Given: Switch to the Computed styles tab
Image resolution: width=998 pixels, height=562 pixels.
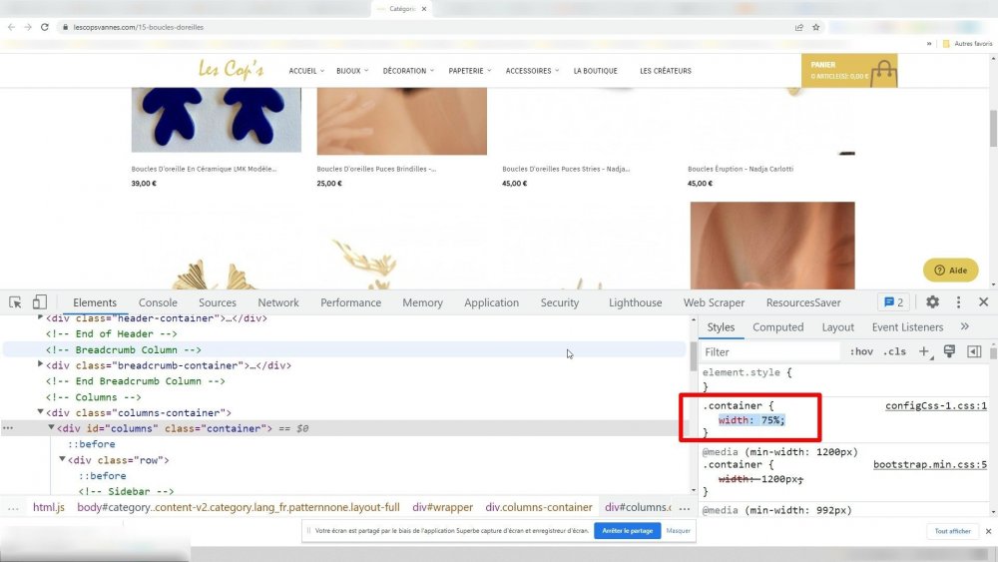Looking at the screenshot, I should 777,327.
